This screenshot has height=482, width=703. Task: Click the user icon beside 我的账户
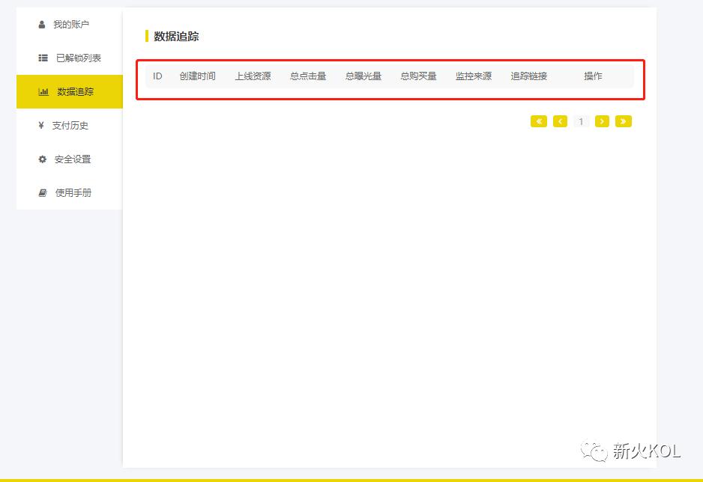[x=42, y=25]
